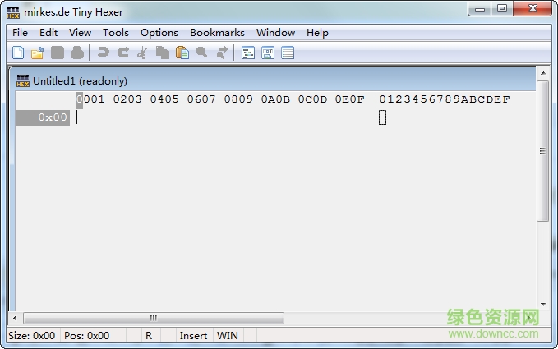Open the Options menu
The image size is (558, 349).
coord(159,33)
